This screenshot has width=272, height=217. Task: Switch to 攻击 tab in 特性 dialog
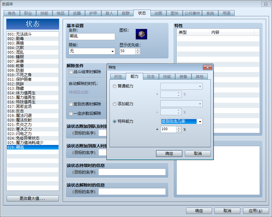point(151,77)
